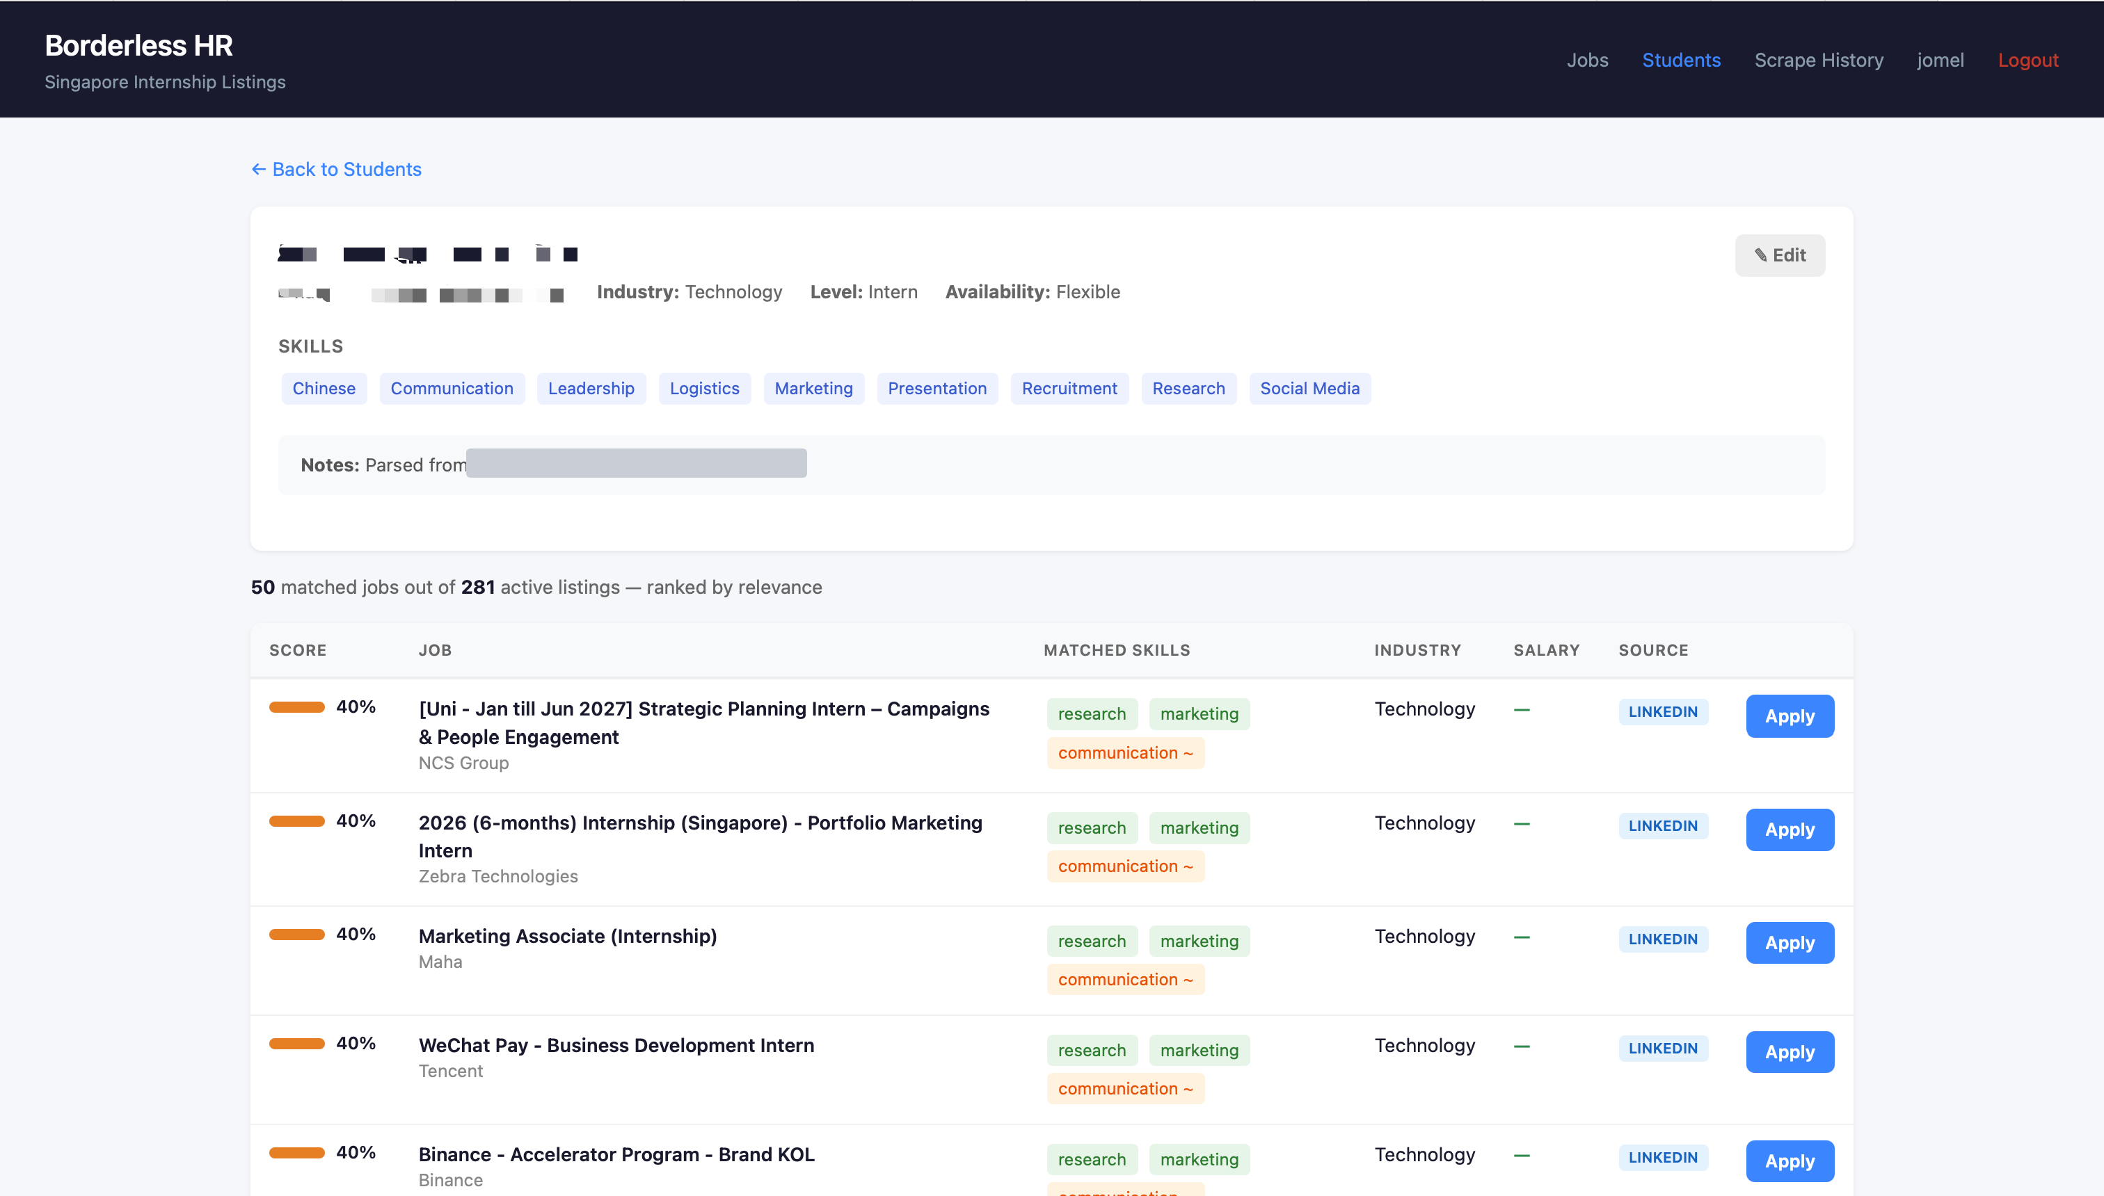Open Binance Accelerator Program Brand KOL title
This screenshot has height=1196, width=2104.
[616, 1155]
